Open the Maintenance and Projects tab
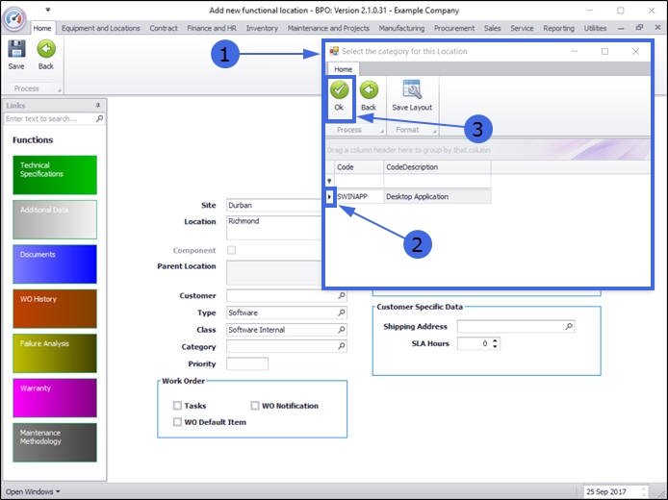 point(328,28)
